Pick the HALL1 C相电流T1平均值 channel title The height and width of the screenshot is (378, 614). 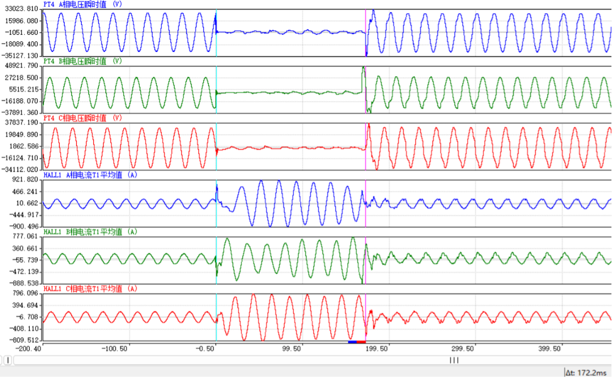90,289
